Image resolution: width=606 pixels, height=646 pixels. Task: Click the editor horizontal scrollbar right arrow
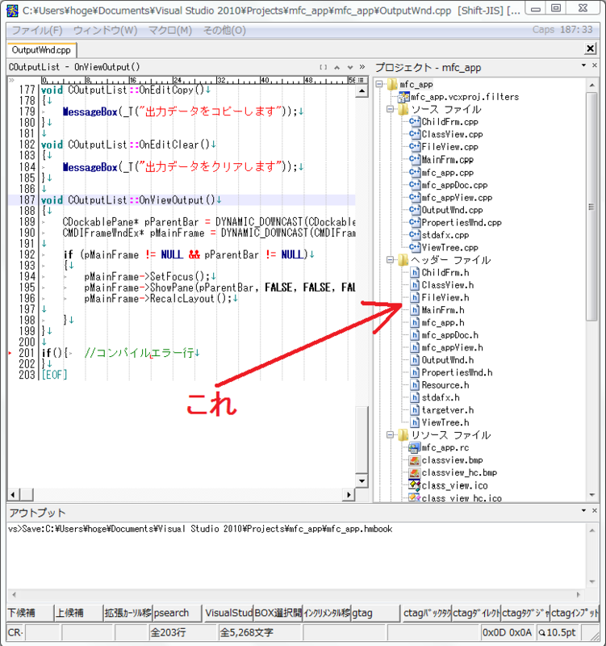[349, 495]
